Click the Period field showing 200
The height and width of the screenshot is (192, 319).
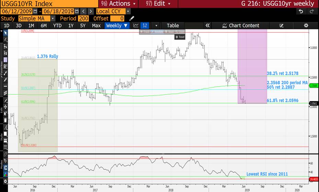coord(84,19)
